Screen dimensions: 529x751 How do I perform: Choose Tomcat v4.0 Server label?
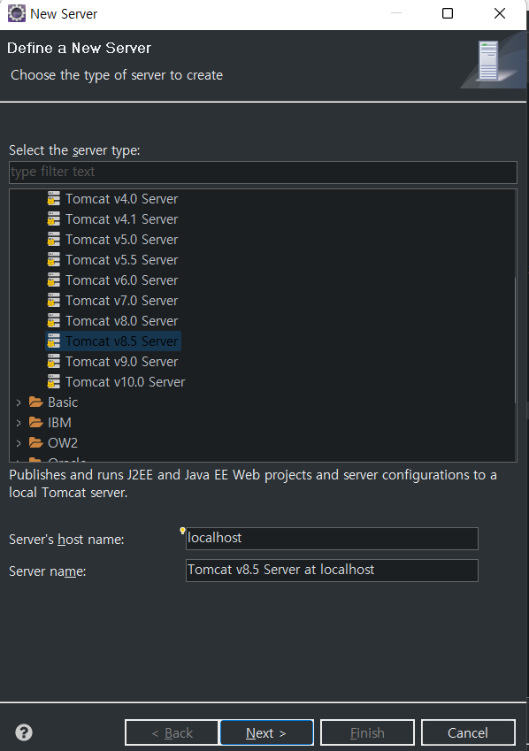pos(122,199)
